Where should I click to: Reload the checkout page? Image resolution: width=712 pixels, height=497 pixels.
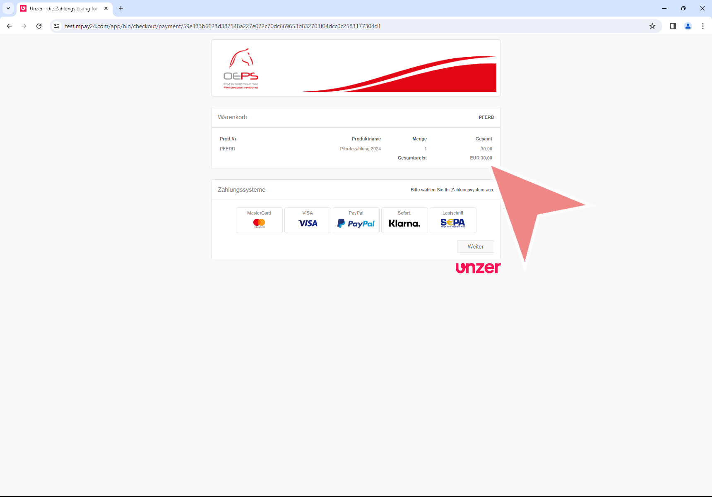point(39,26)
